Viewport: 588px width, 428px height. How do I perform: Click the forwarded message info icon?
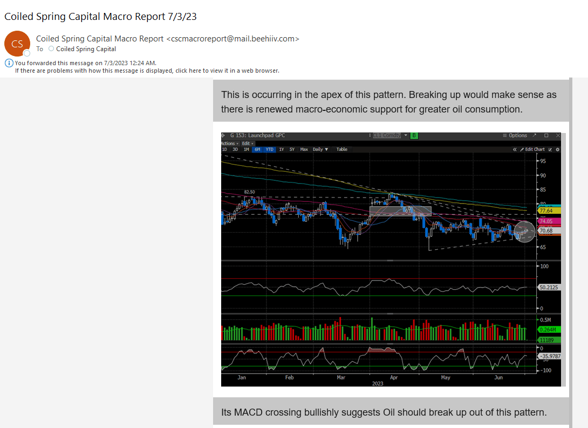[x=9, y=63]
